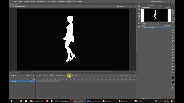This screenshot has width=184, height=103.
Task: Toggle timeline camera layer button
Action: point(28,75)
